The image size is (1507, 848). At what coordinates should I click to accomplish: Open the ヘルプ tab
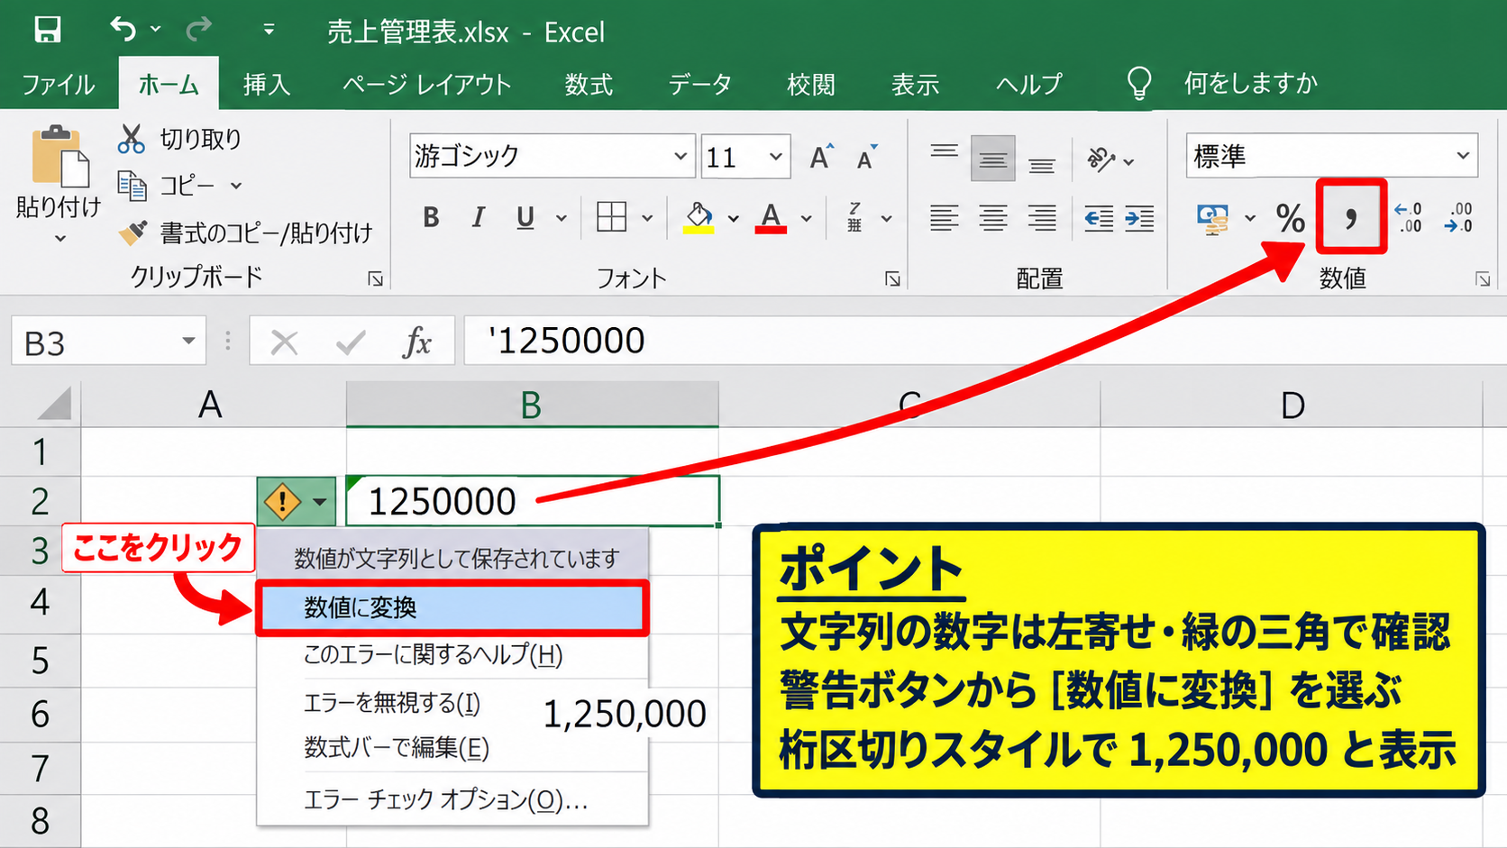point(1029,85)
